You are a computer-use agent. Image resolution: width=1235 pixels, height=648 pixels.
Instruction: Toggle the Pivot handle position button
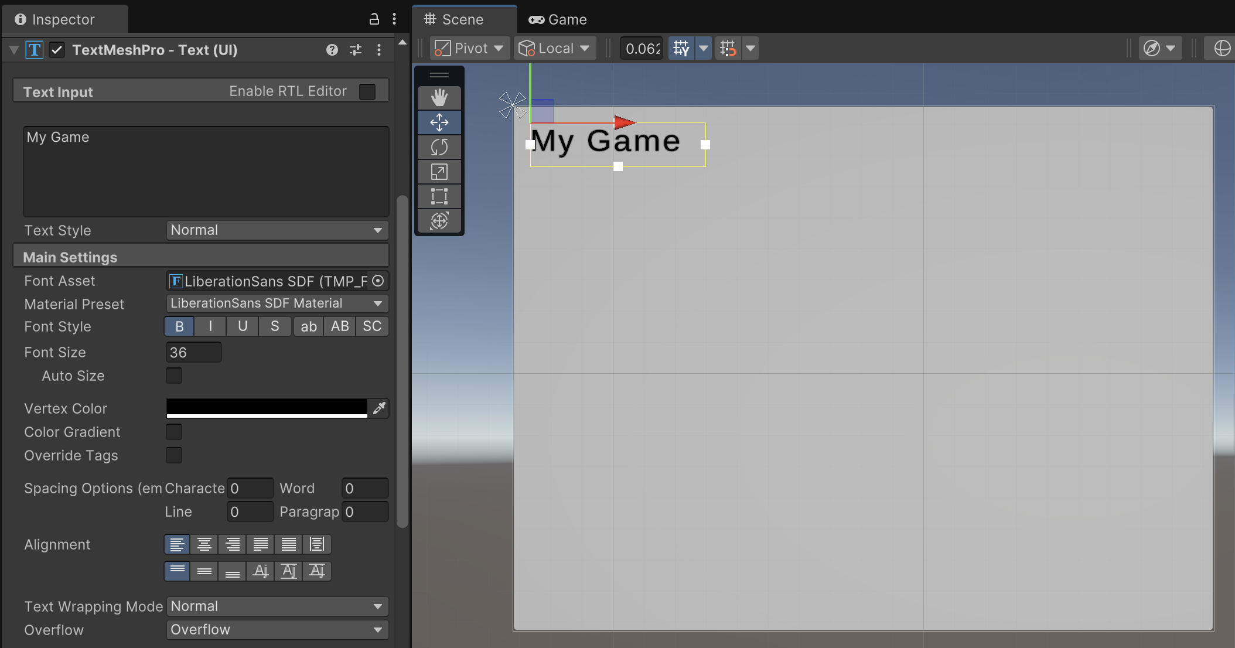[x=469, y=49]
